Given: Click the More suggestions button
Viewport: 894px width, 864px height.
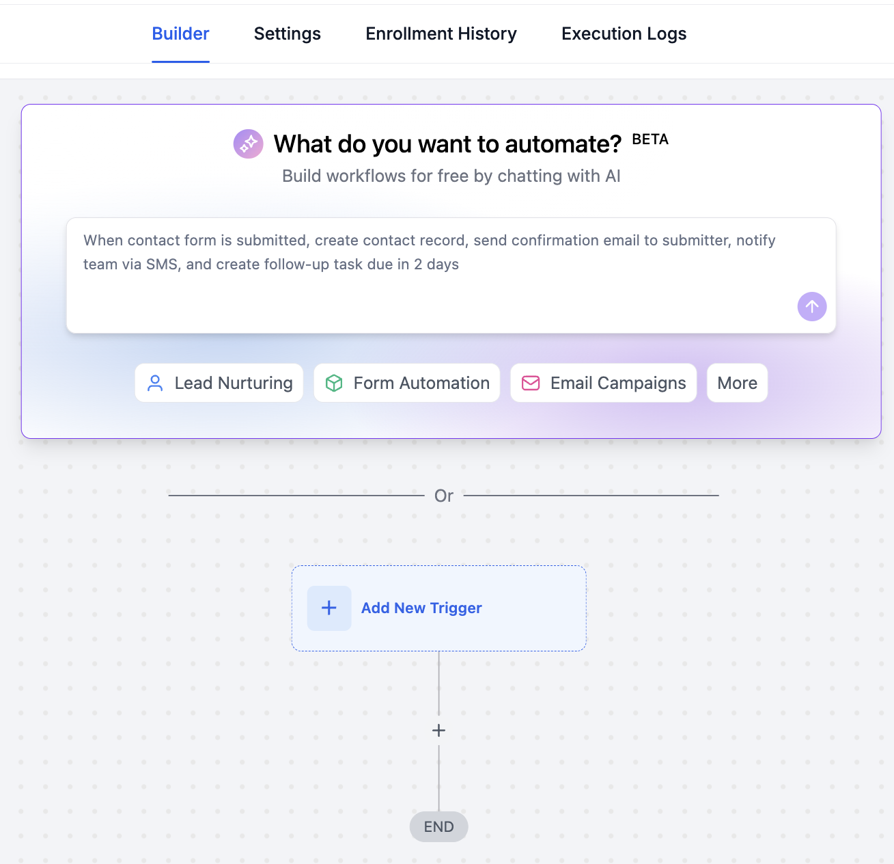Looking at the screenshot, I should pos(737,383).
